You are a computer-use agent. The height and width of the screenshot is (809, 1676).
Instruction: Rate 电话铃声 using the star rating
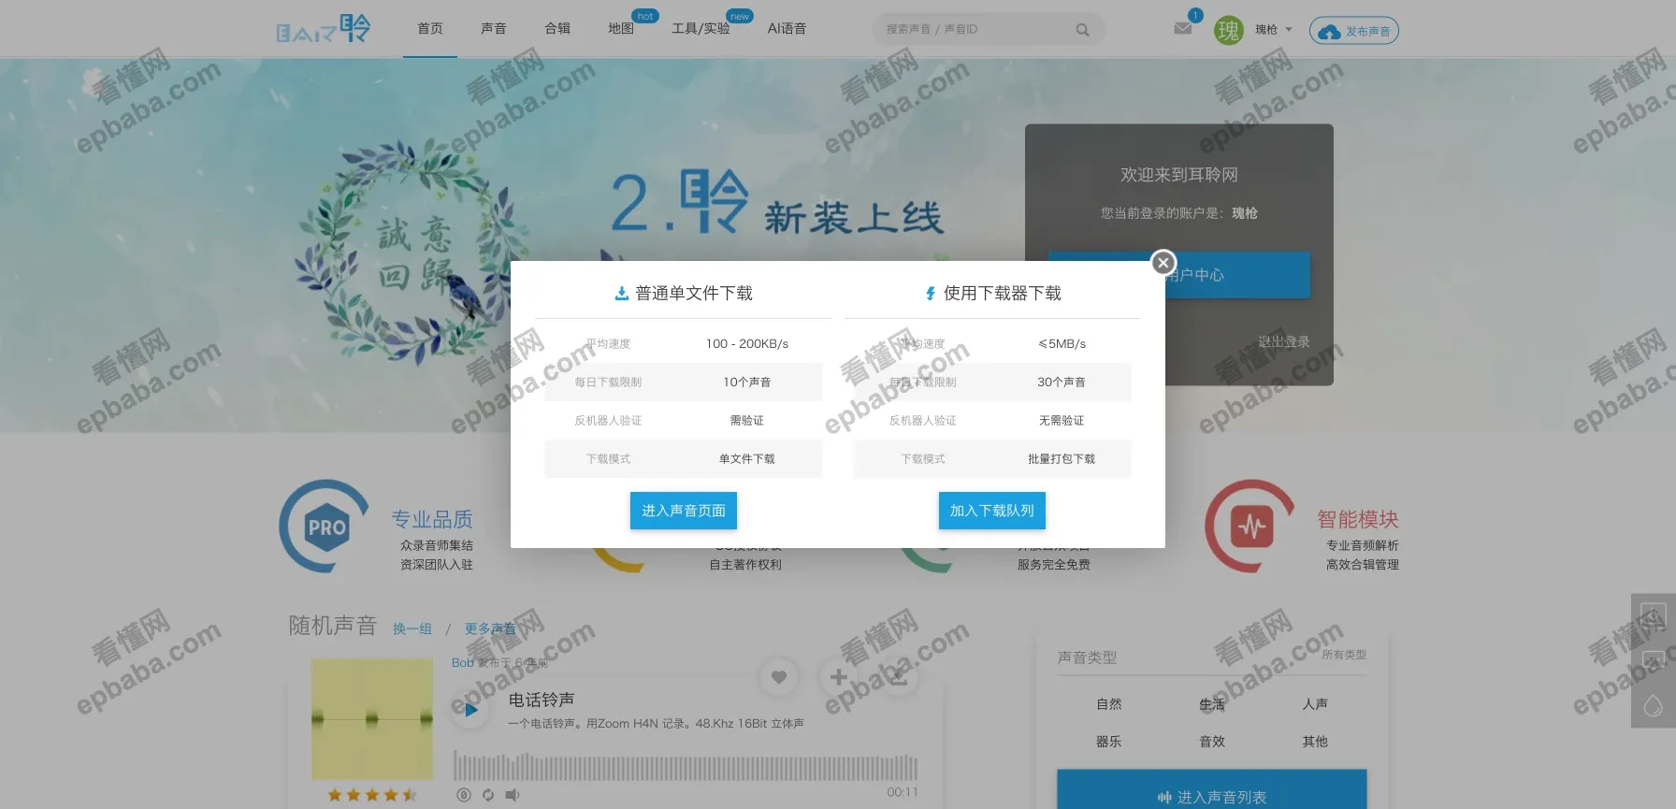tap(372, 795)
